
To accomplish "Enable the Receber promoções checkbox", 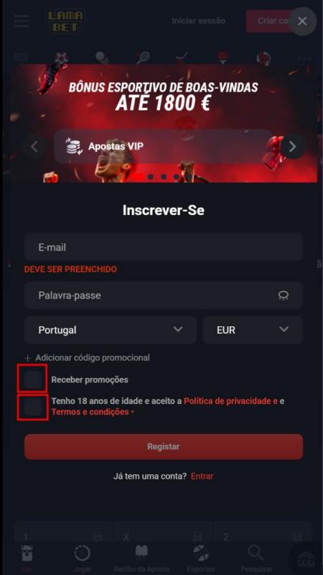I will 32,379.
